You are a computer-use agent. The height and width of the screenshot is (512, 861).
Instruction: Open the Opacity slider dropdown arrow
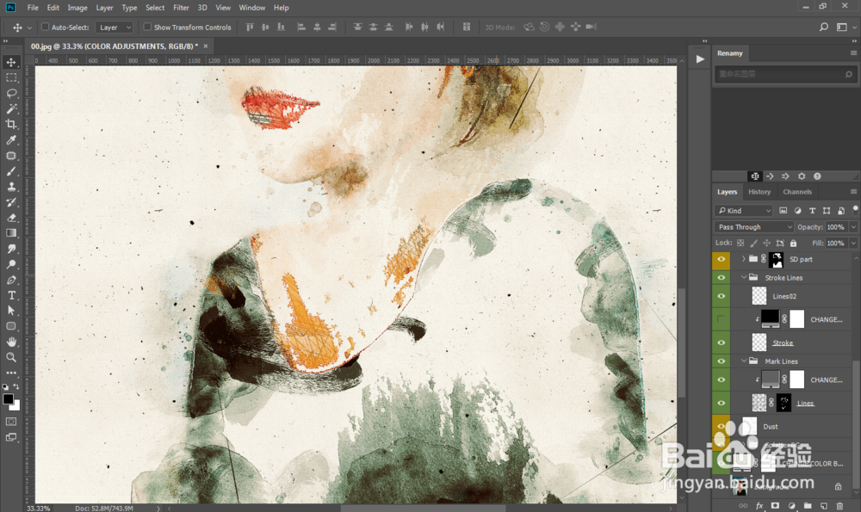[853, 226]
